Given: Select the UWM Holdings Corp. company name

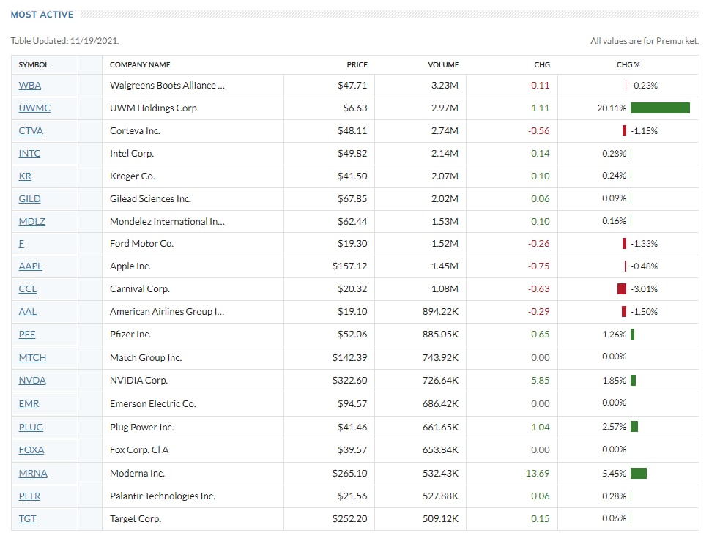Looking at the screenshot, I should (x=155, y=108).
